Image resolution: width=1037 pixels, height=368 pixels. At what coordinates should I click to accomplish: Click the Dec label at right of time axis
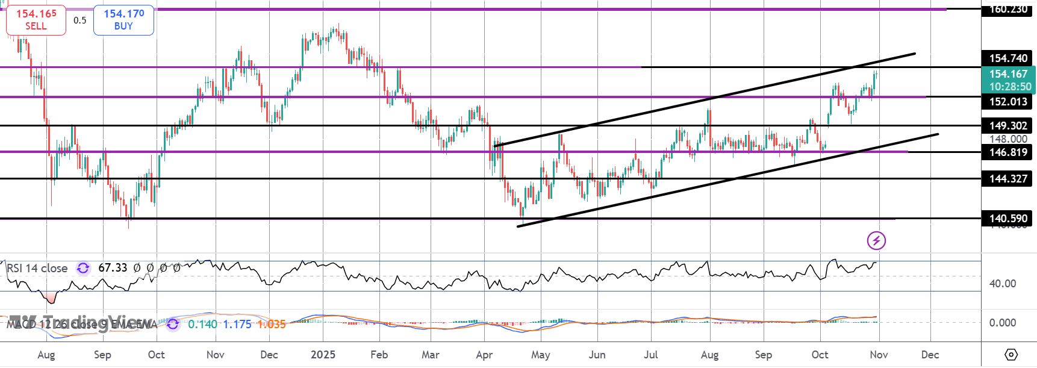pyautogui.click(x=930, y=355)
